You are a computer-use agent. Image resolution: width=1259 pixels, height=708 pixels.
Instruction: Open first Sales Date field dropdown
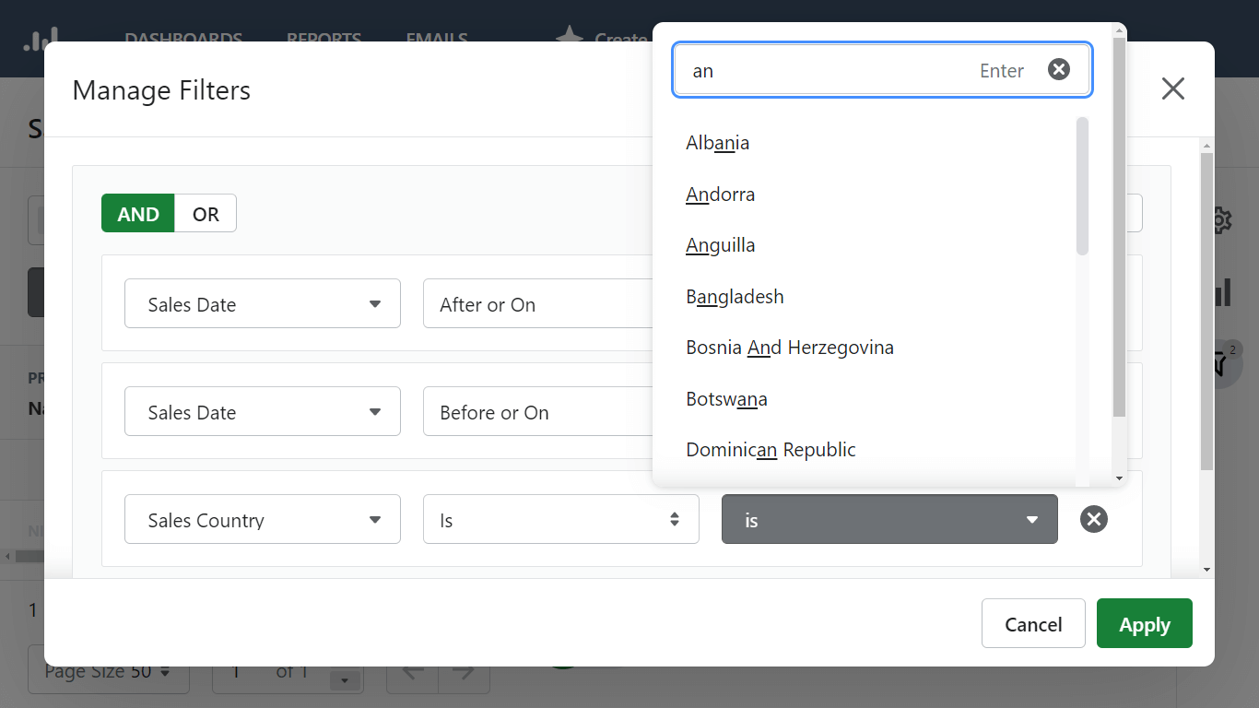(262, 304)
